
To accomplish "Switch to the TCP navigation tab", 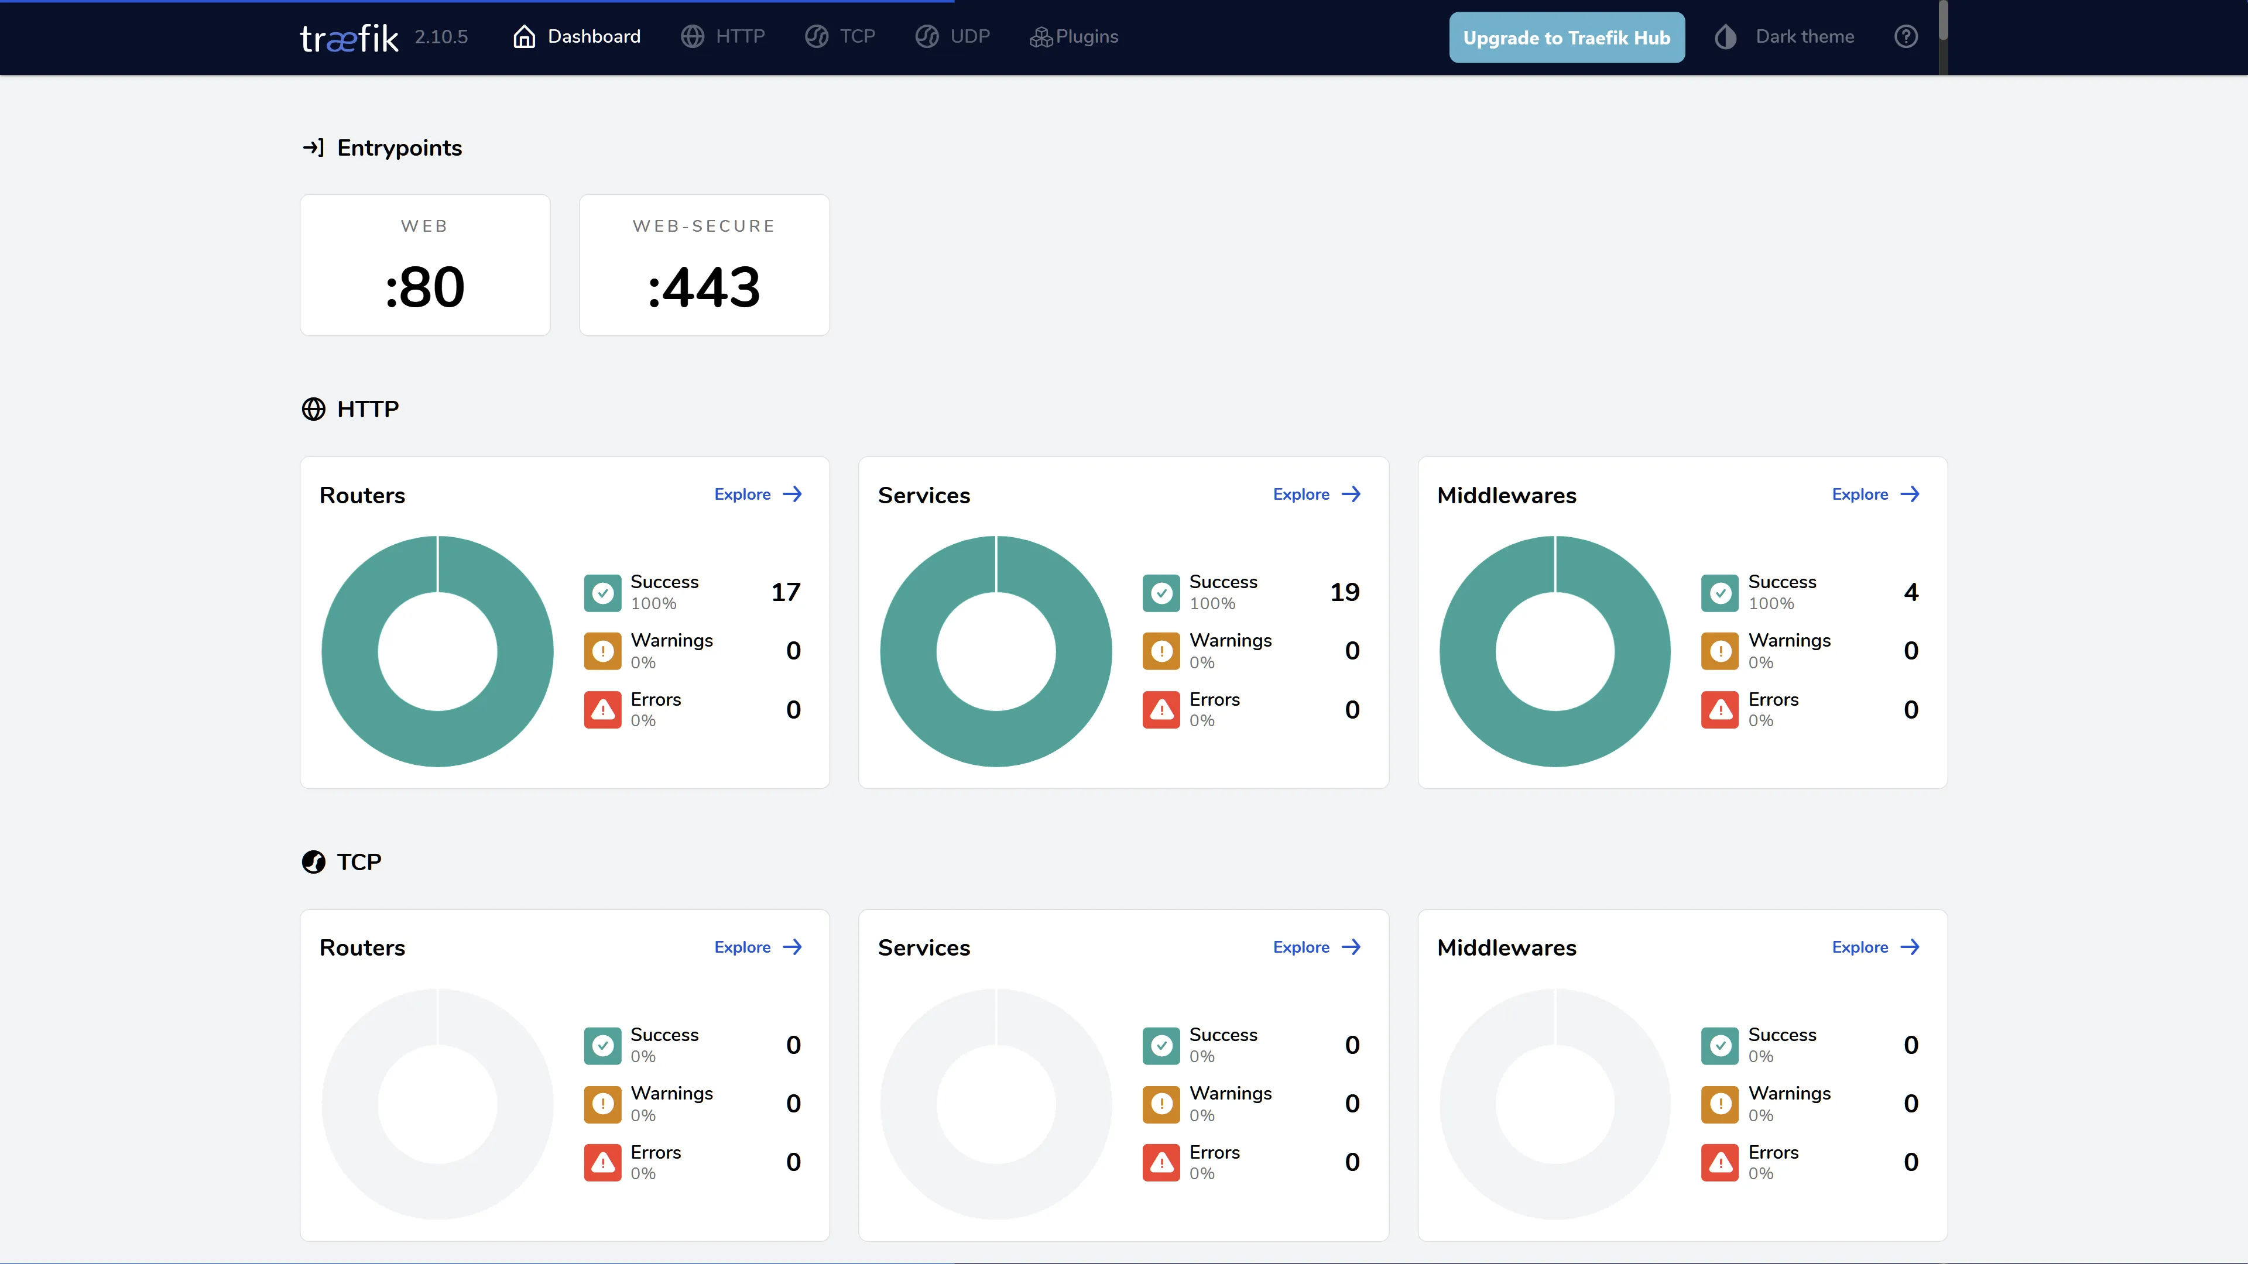I will 841,37.
